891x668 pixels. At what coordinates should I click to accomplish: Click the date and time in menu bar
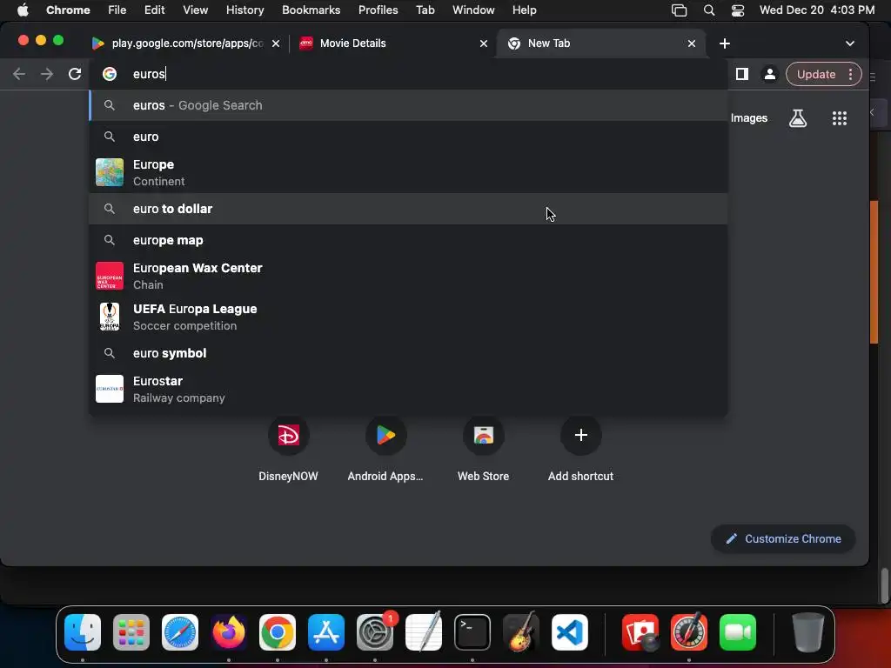pos(816,10)
